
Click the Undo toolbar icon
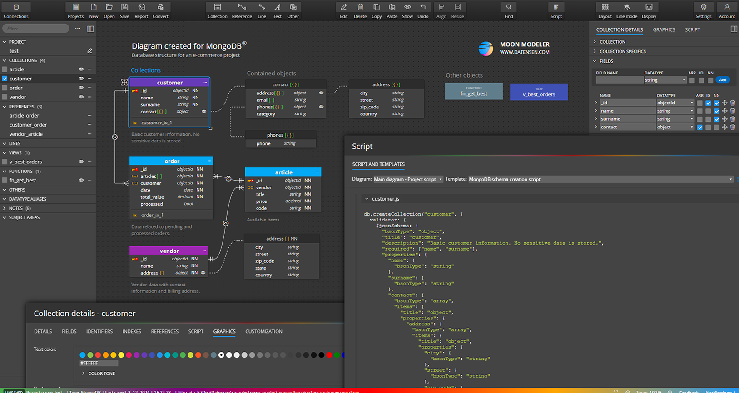[x=423, y=10]
